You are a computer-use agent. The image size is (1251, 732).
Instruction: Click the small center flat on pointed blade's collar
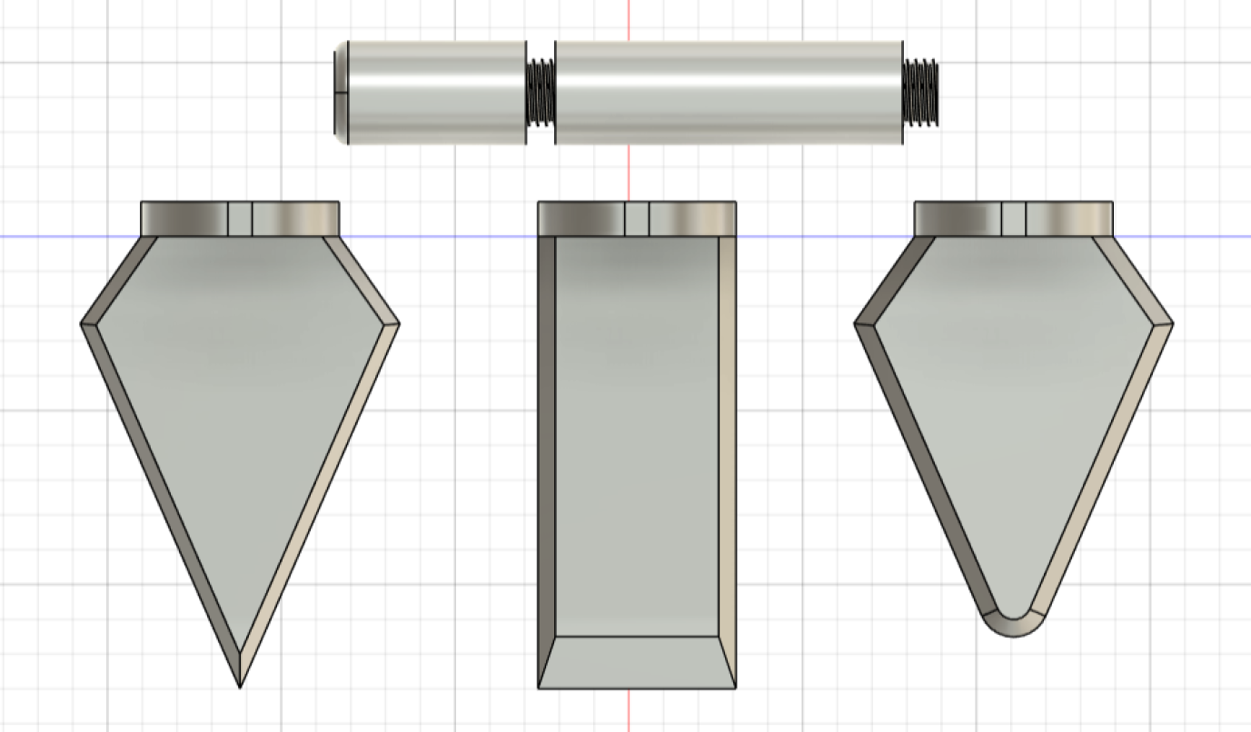(x=240, y=219)
